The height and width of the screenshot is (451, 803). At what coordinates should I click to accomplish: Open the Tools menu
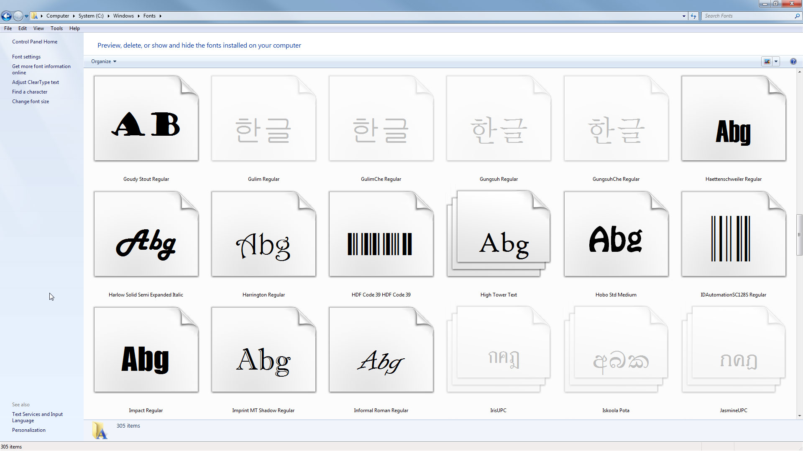click(x=56, y=28)
